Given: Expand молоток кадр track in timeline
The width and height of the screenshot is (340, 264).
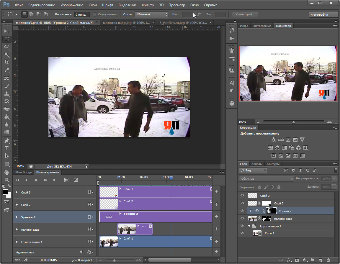Looking at the screenshot, I should (17, 229).
